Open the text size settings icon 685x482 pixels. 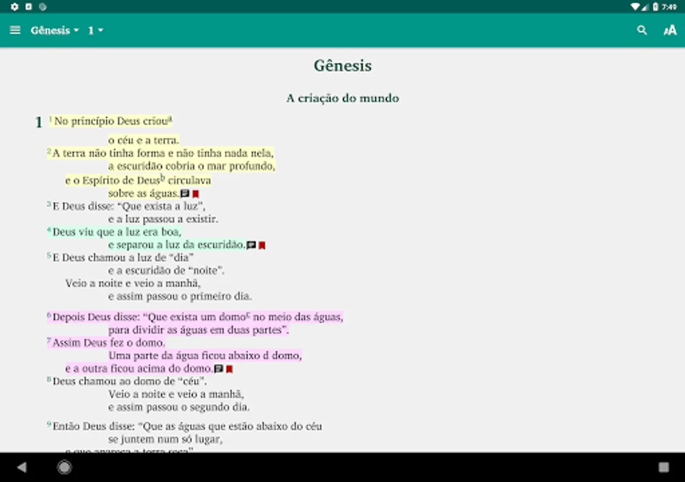point(670,31)
